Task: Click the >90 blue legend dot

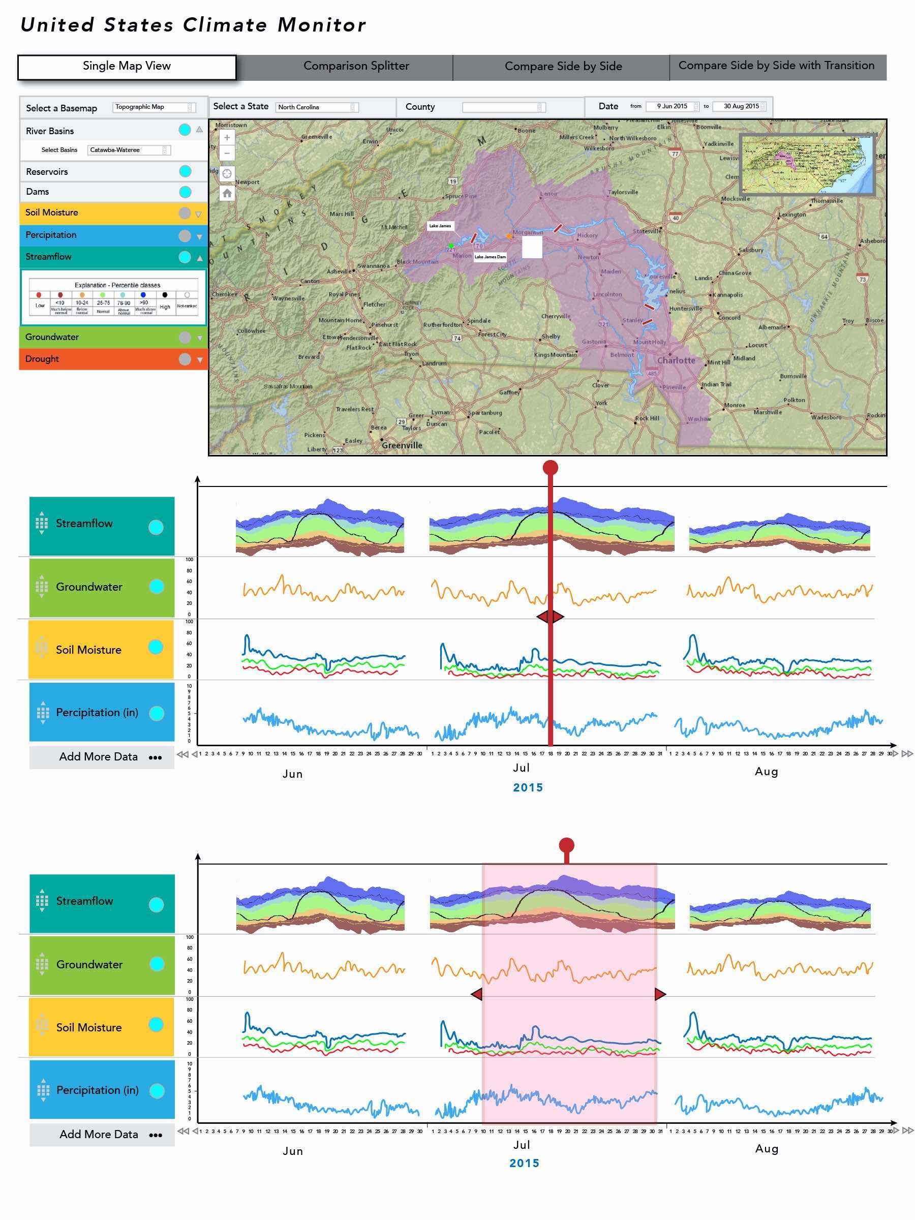Action: [143, 295]
